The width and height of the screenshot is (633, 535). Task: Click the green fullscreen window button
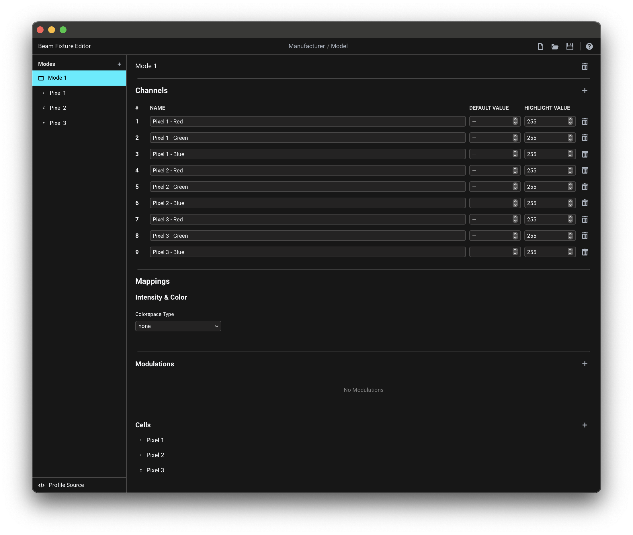point(63,30)
